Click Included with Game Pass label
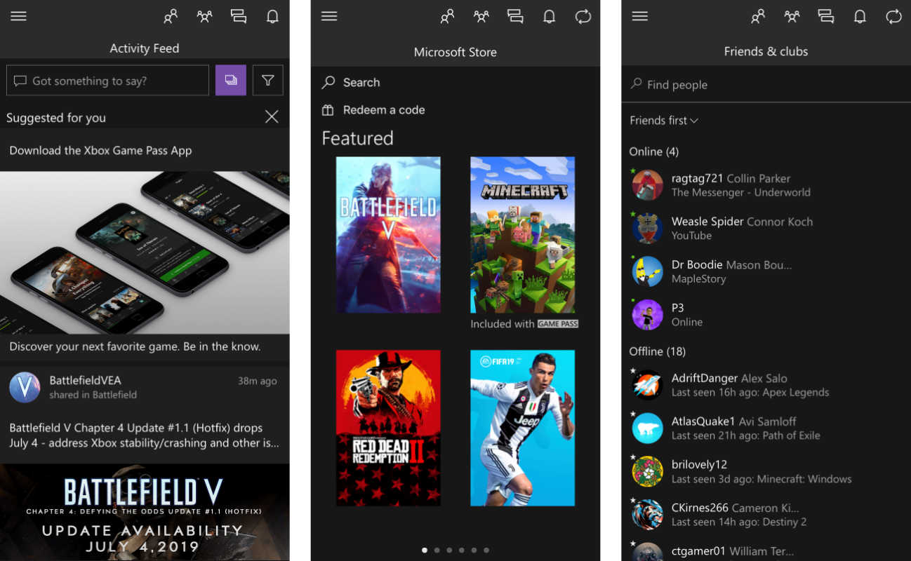 [x=524, y=324]
